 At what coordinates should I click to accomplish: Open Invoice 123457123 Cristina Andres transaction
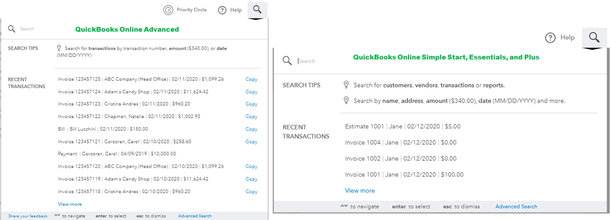click(x=124, y=104)
